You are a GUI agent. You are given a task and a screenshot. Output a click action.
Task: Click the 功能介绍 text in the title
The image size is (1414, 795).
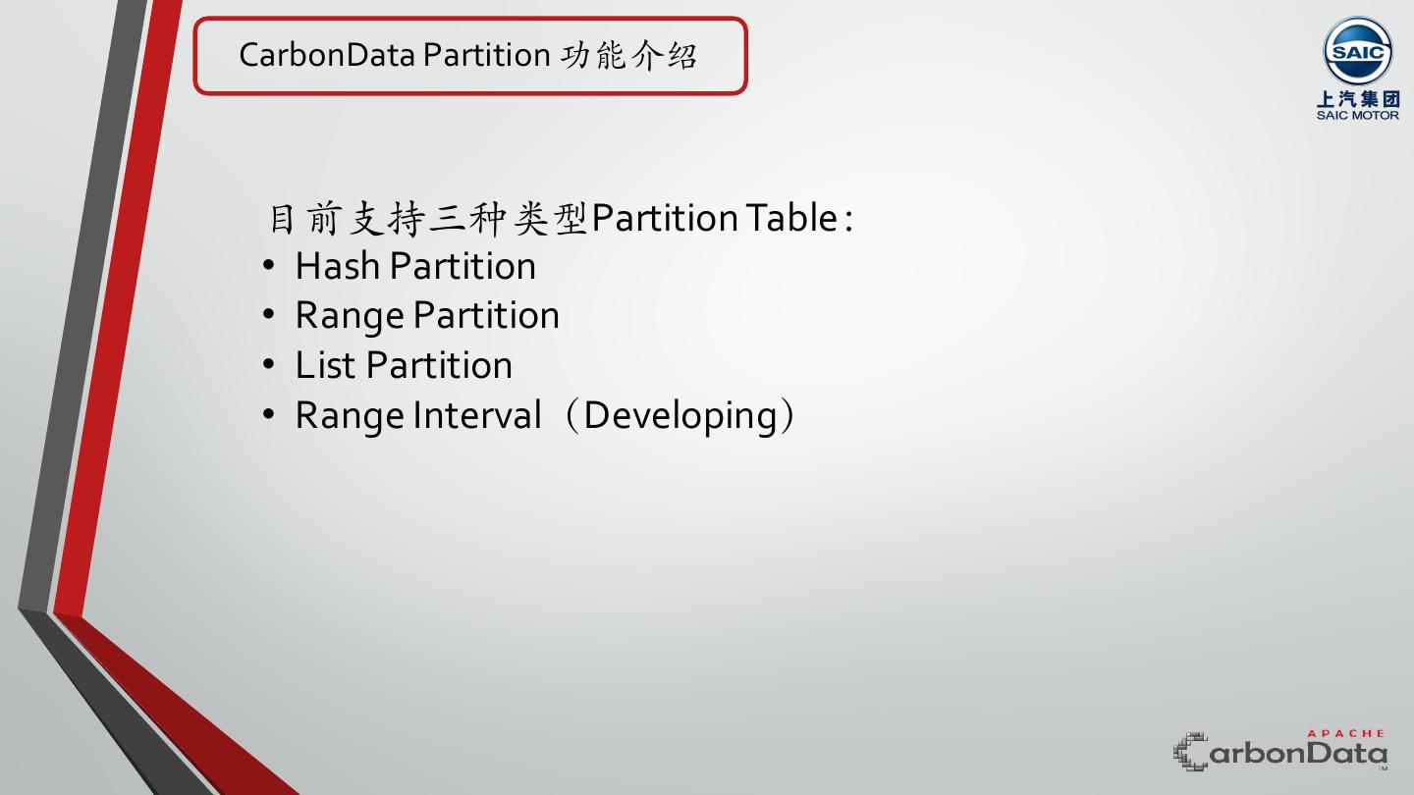[x=628, y=55]
